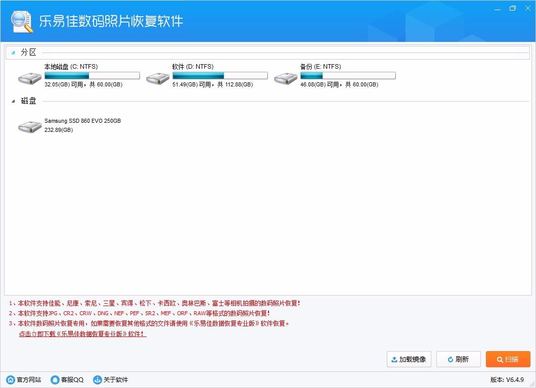The height and width of the screenshot is (388, 536).
Task: Click note 1 about supported camera brands
Action: click(x=155, y=303)
